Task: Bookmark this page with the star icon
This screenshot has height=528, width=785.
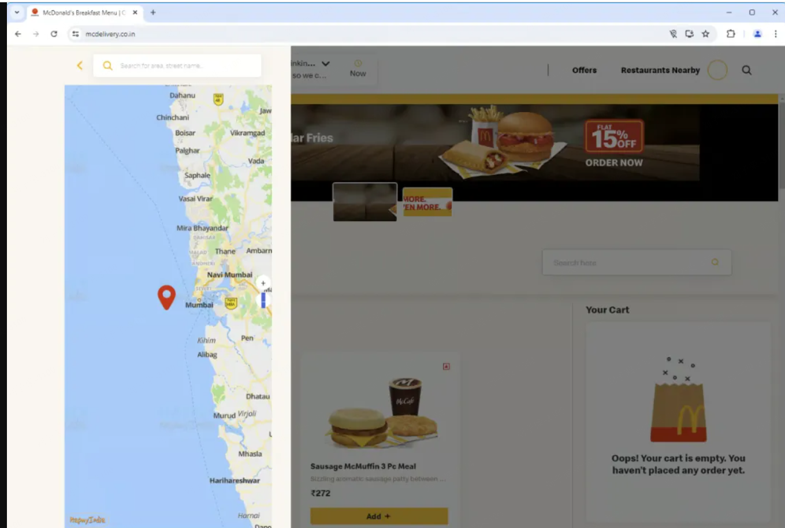Action: [705, 34]
